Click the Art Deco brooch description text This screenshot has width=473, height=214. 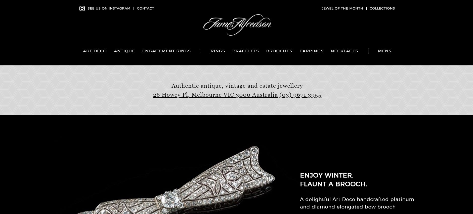[357, 203]
